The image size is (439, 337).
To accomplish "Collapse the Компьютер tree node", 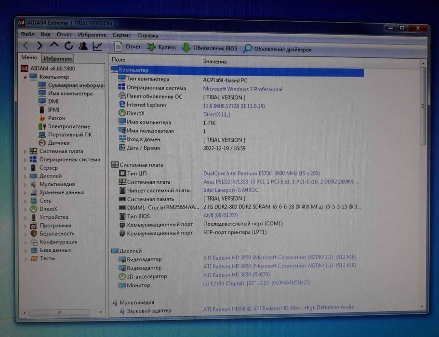I will pos(25,77).
